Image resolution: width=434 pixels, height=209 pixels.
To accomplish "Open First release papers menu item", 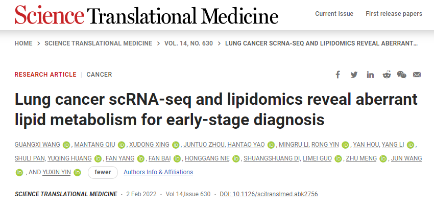I will [394, 14].
